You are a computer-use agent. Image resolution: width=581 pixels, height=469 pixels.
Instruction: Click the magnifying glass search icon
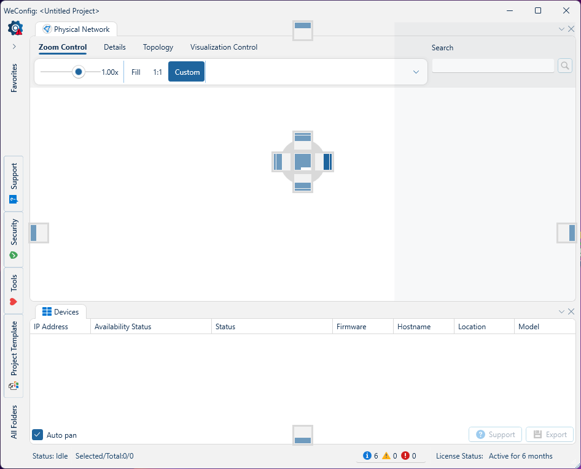click(564, 66)
